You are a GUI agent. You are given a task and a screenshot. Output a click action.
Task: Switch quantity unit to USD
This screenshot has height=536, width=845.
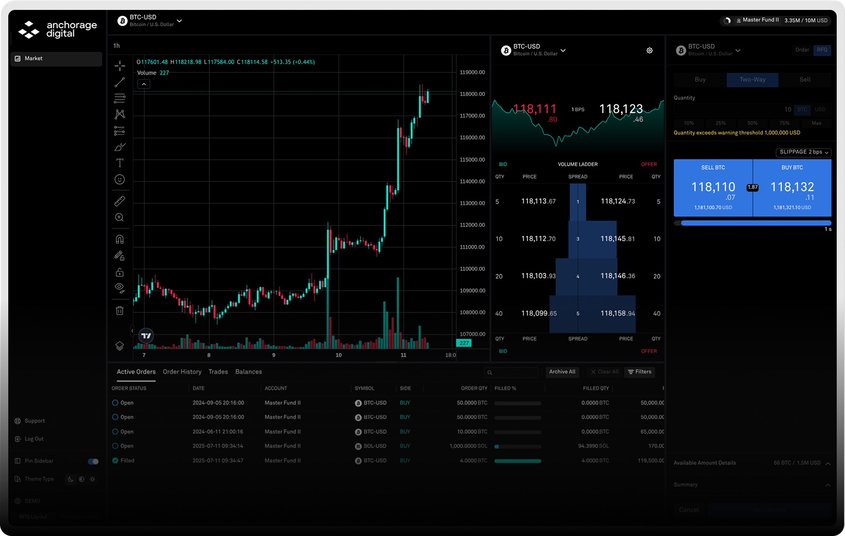click(820, 110)
